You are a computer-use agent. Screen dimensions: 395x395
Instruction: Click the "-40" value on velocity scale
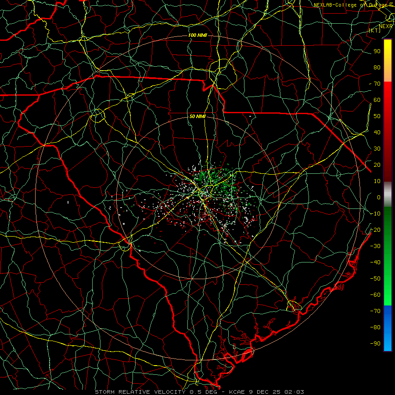[x=375, y=262]
